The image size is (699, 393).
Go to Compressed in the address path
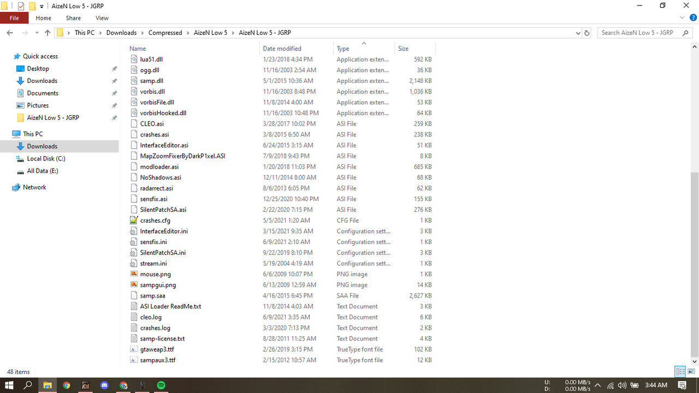[x=165, y=33]
